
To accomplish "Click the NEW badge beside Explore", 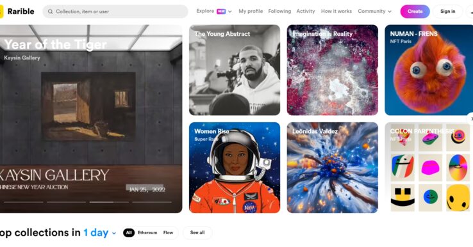I will tap(221, 12).
